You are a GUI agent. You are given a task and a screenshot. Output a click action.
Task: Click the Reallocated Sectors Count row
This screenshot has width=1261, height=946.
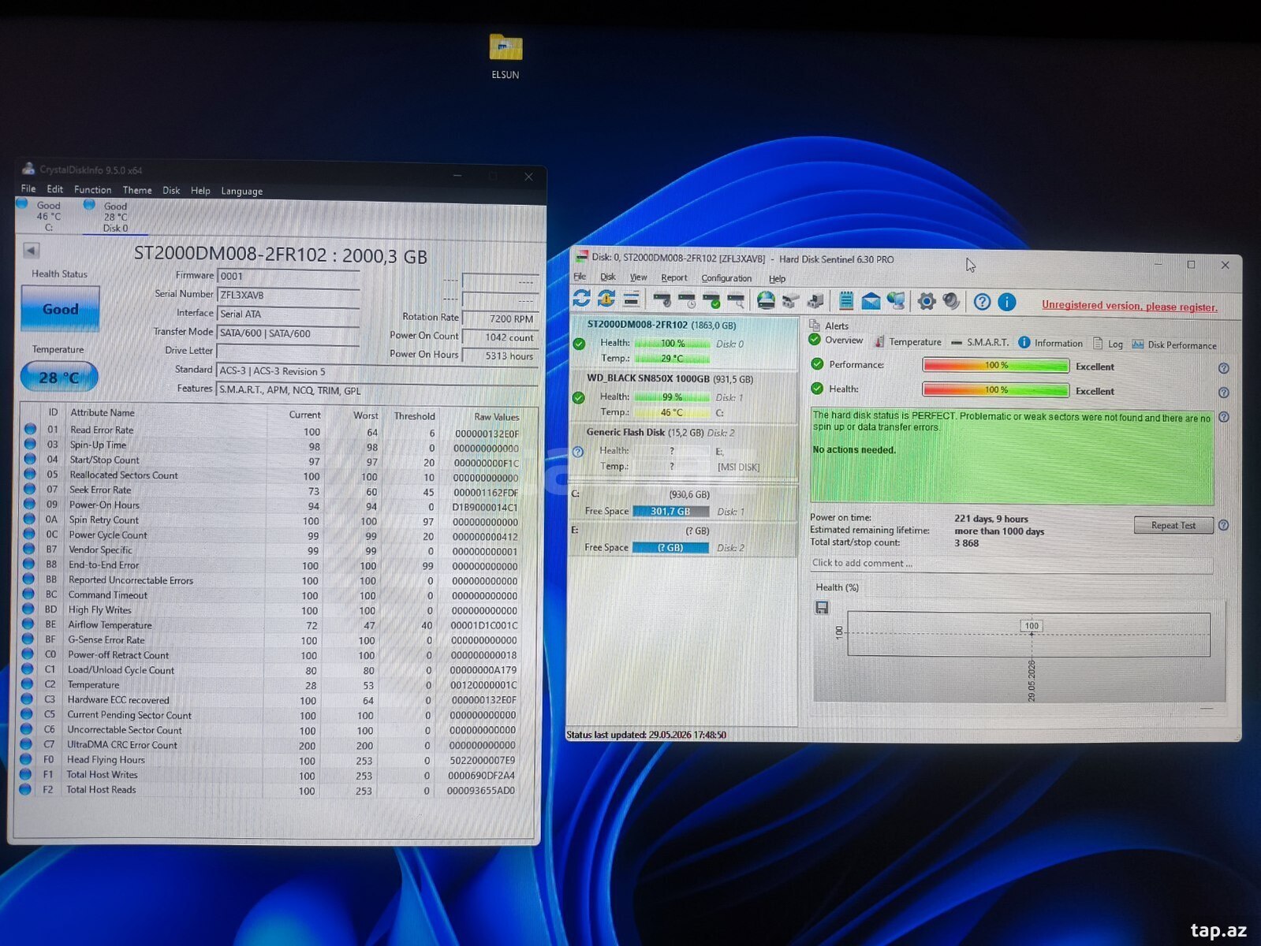pos(273,475)
